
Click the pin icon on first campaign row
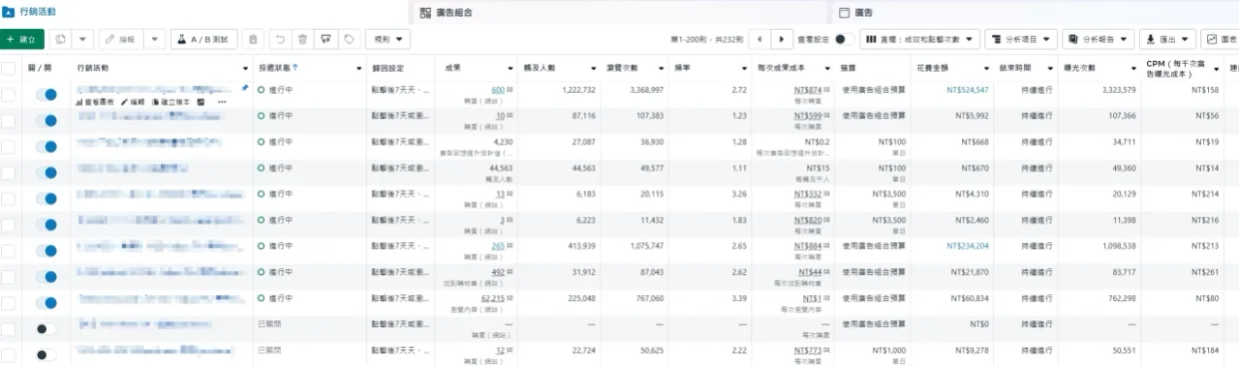[x=245, y=88]
